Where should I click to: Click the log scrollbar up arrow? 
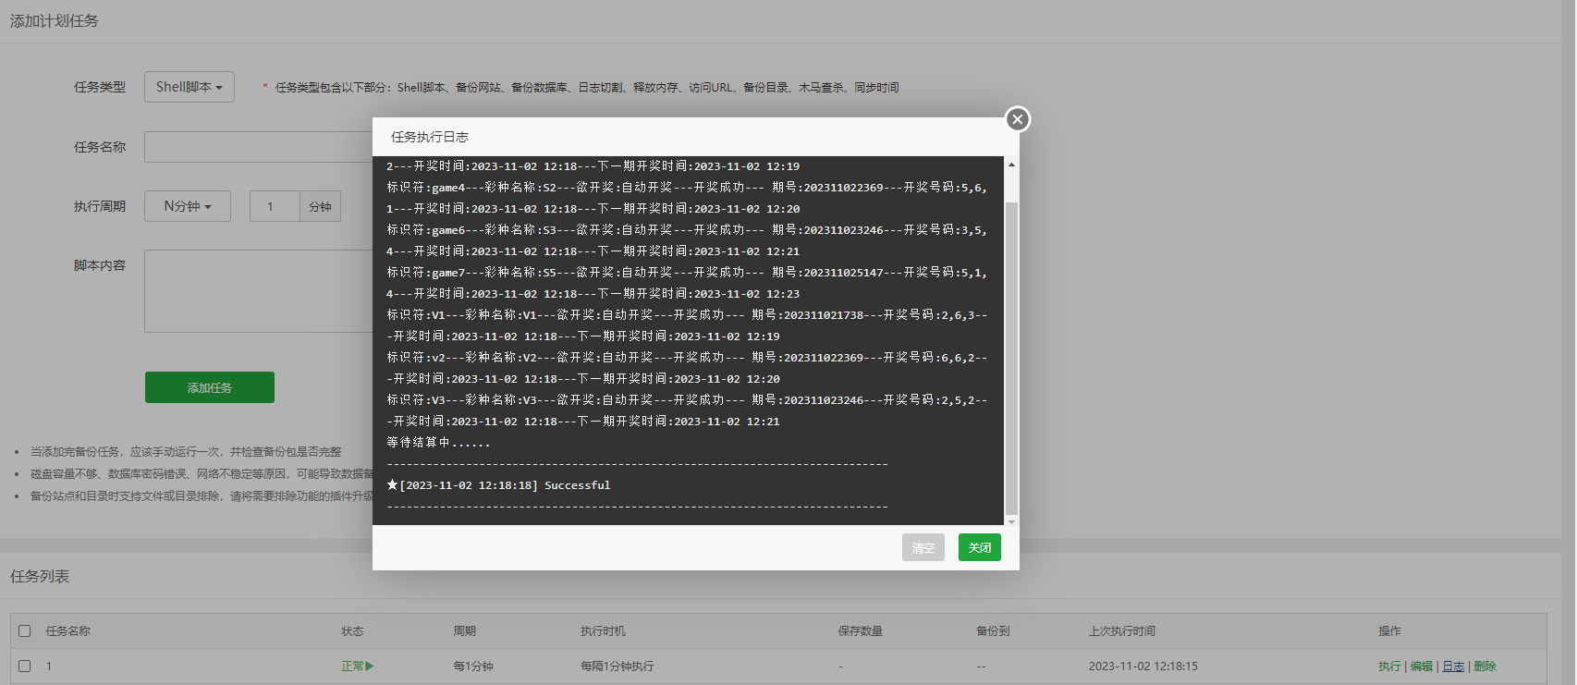1011,165
